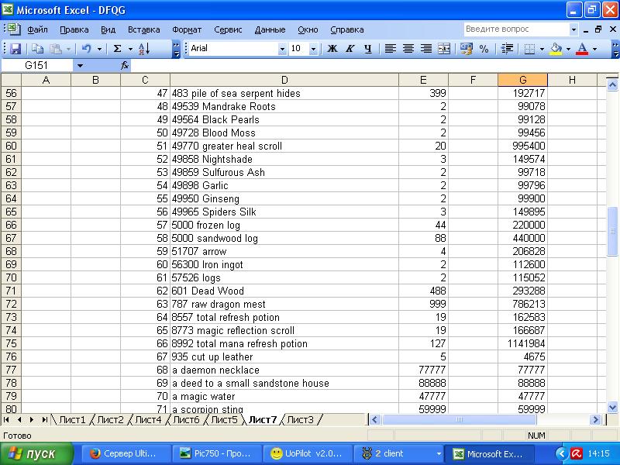This screenshot has width=620, height=465.
Task: Select the row 66 header
Action: click(11, 225)
